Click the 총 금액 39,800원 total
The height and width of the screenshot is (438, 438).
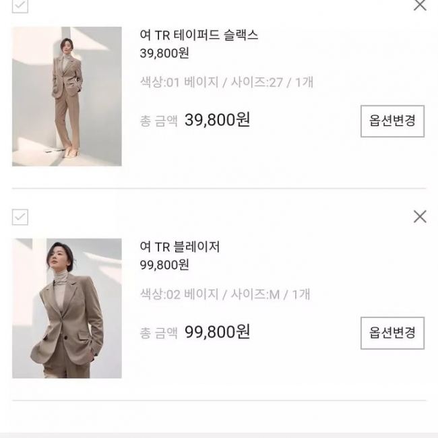[x=195, y=120]
